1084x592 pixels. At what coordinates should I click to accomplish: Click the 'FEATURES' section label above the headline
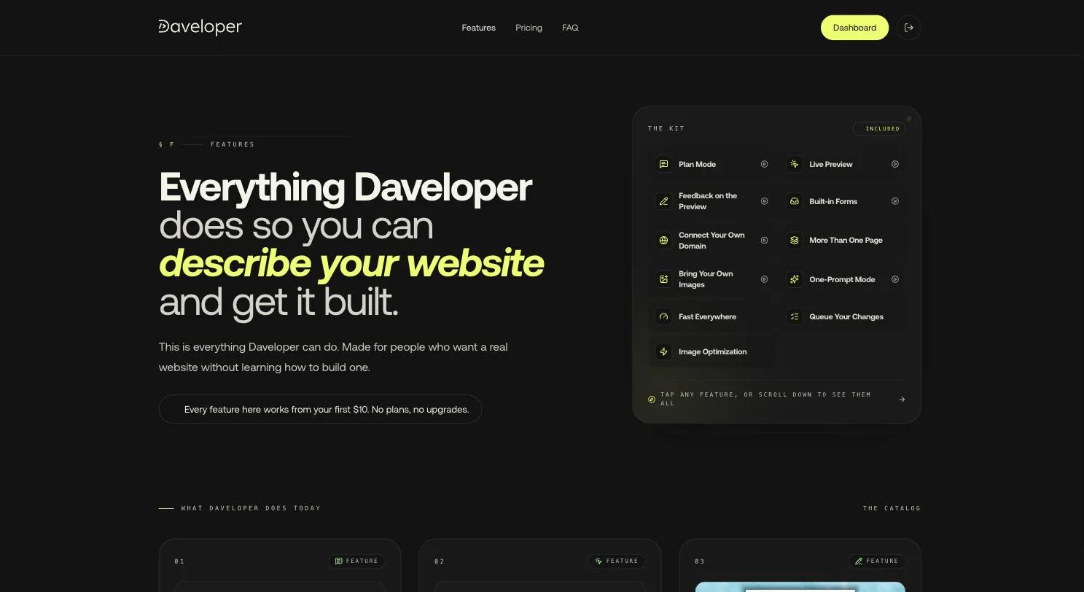pos(233,144)
